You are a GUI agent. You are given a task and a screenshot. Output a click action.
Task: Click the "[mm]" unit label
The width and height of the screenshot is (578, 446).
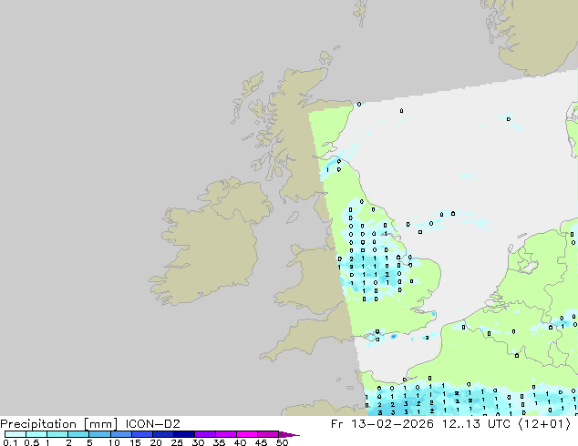(x=100, y=424)
